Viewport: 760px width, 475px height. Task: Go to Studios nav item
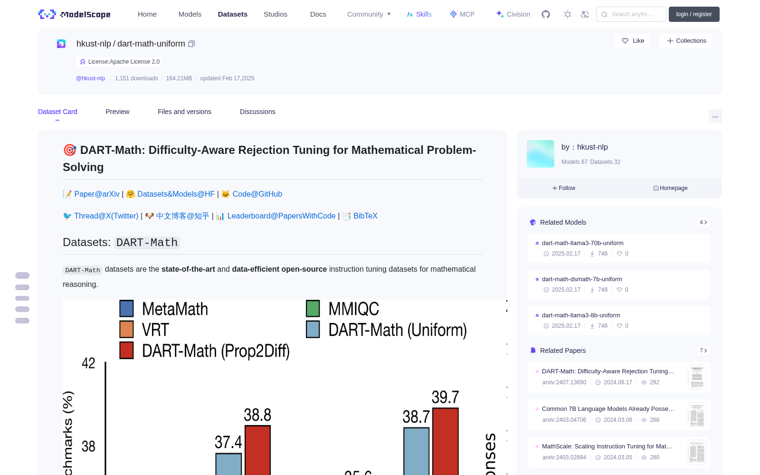tap(275, 14)
